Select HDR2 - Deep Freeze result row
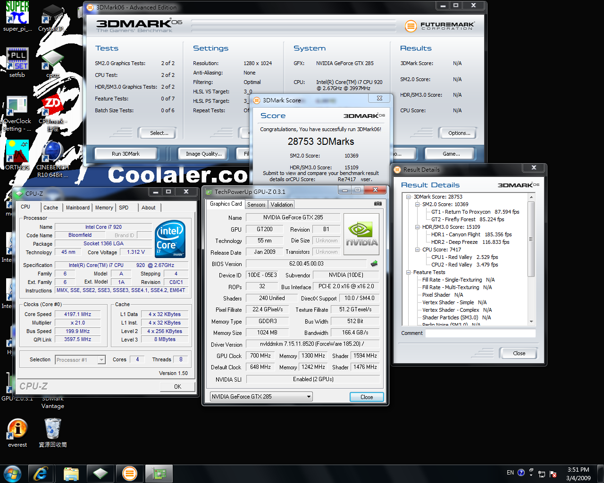604x483 pixels. tap(470, 242)
